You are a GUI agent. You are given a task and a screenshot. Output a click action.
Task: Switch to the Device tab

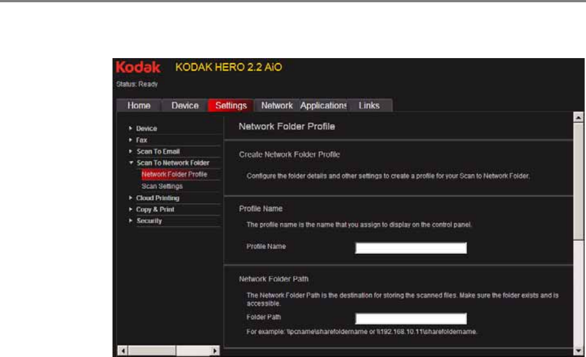pos(185,106)
